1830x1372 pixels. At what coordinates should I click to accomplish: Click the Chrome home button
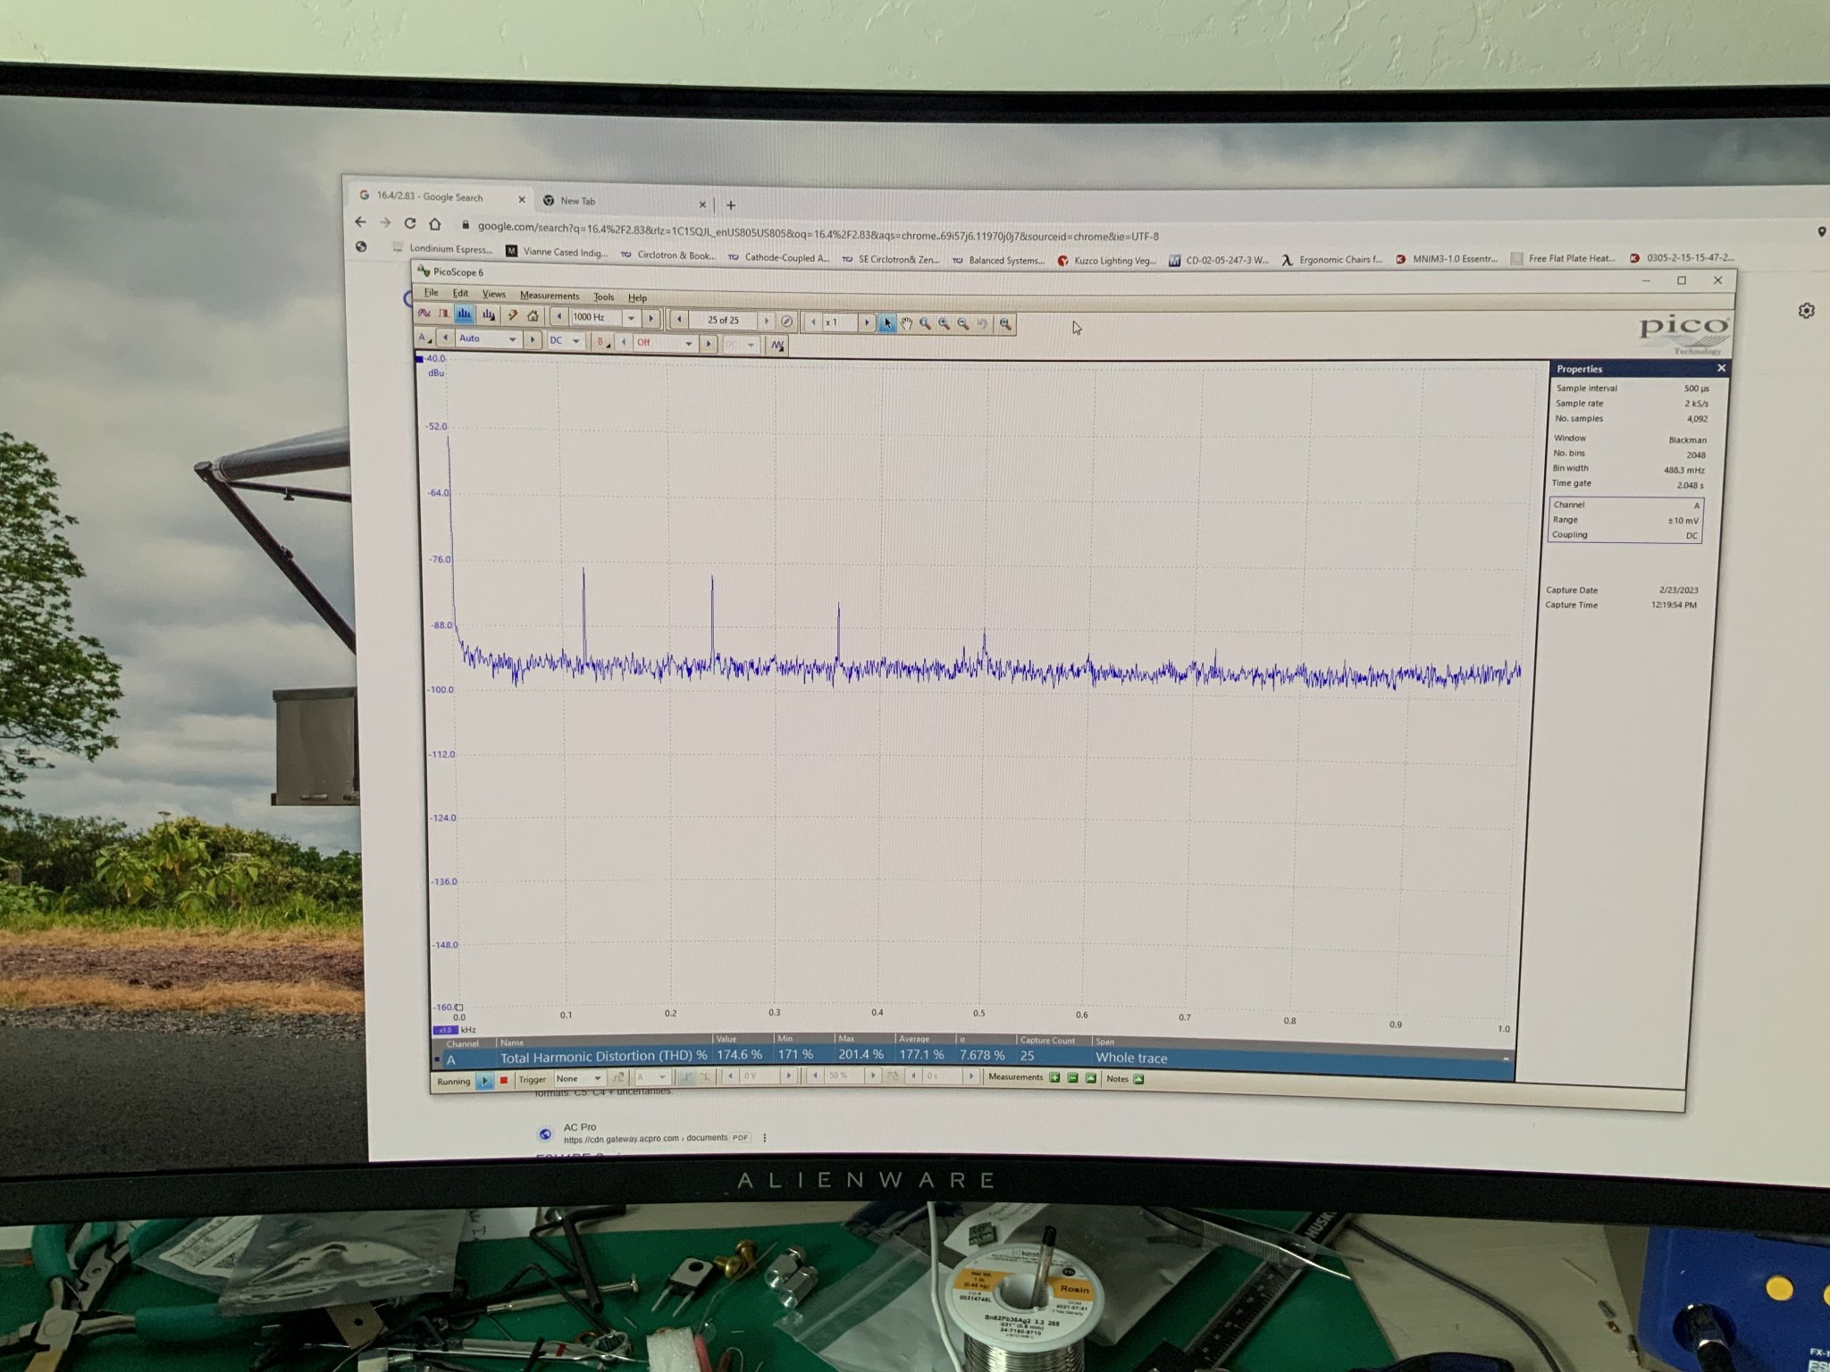coord(434,224)
